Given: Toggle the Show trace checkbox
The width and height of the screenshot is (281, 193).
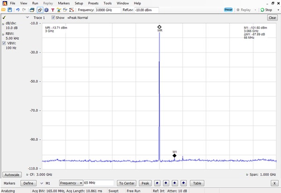Looking at the screenshot, I should 53,18.
